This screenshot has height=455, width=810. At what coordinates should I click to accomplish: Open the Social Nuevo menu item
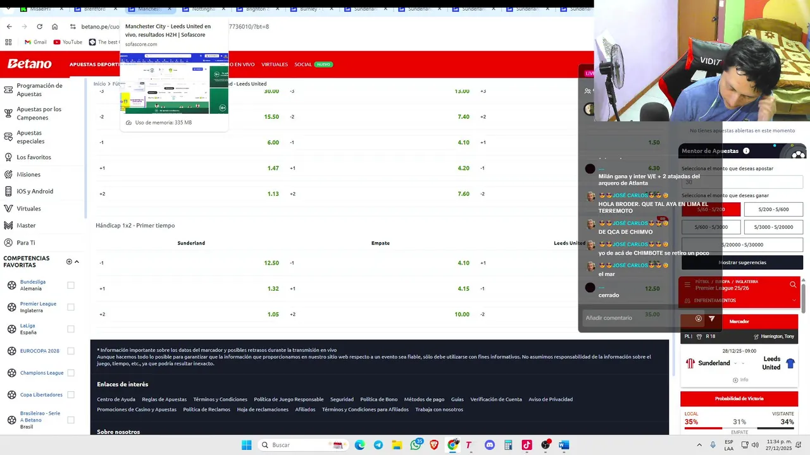[313, 64]
